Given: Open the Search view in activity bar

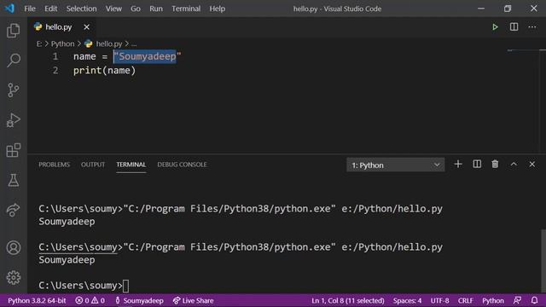Looking at the screenshot, I should (14, 61).
